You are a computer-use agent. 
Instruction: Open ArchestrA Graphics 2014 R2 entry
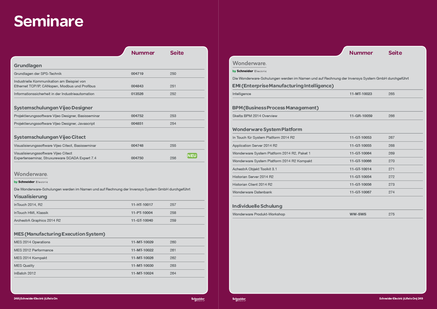[x=37, y=221]
